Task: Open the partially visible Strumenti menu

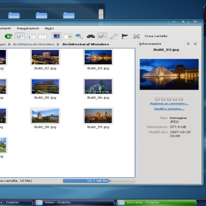Action: [6, 28]
